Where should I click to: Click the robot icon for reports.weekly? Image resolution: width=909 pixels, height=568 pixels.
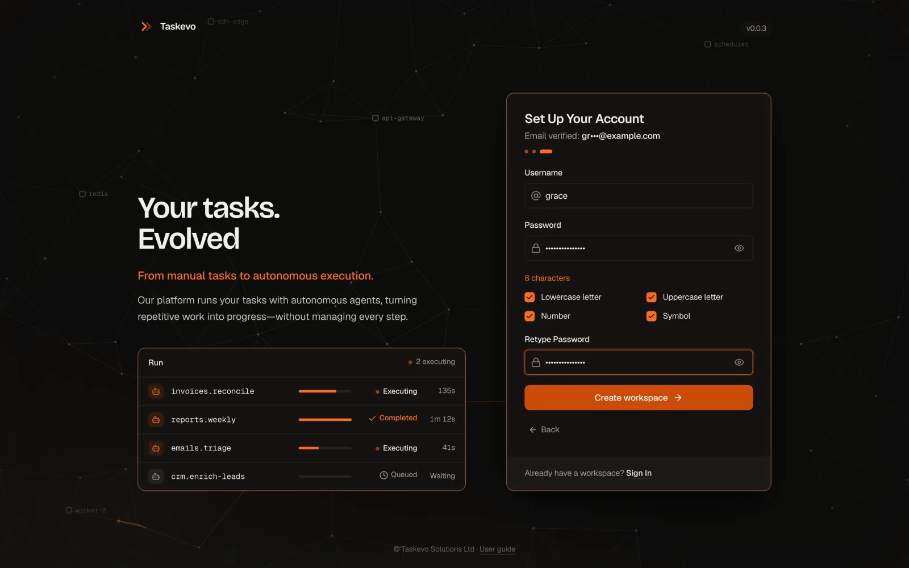(156, 420)
